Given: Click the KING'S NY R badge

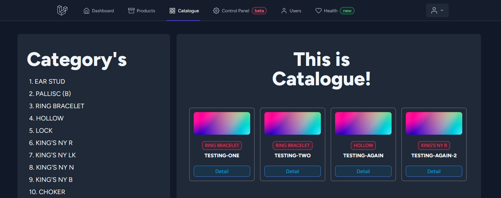Looking at the screenshot, I should point(434,145).
